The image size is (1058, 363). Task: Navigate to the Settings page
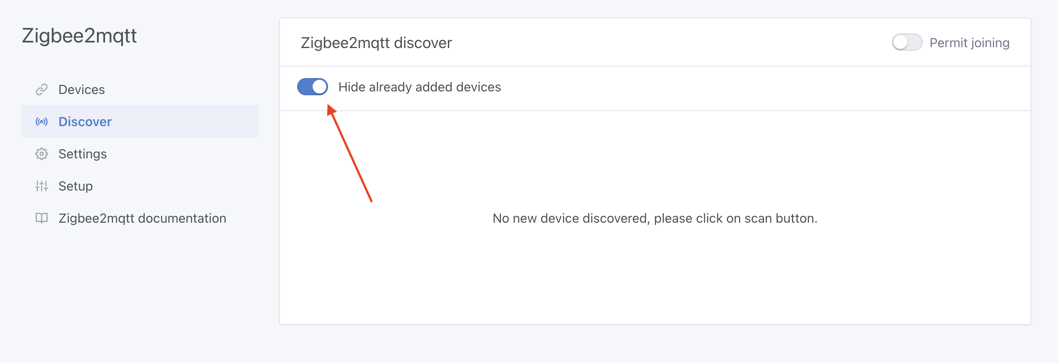click(x=82, y=154)
